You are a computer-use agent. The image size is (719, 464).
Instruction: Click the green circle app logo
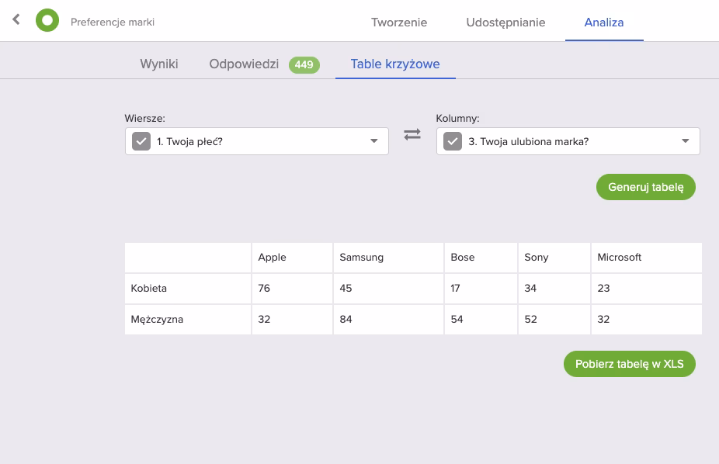click(x=47, y=21)
